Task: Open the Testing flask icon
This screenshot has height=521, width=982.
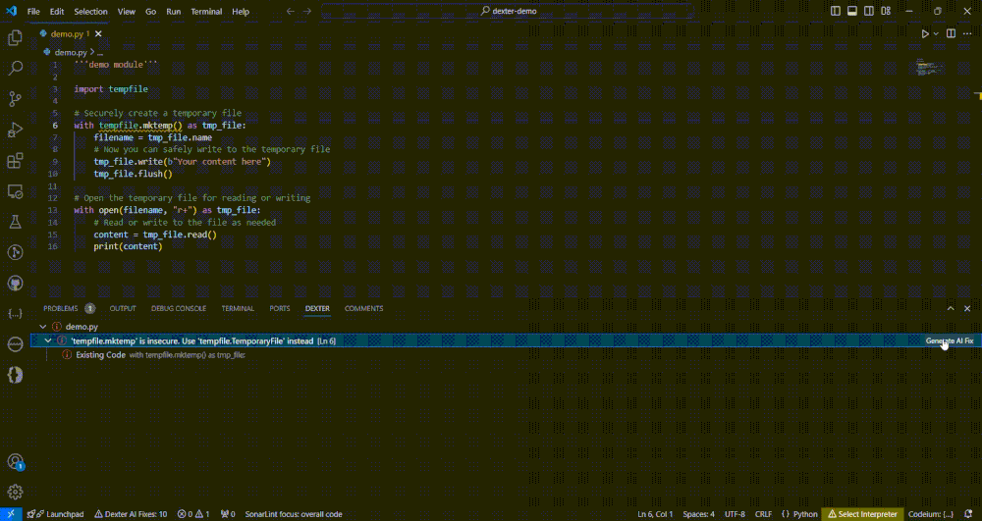Action: click(x=15, y=222)
